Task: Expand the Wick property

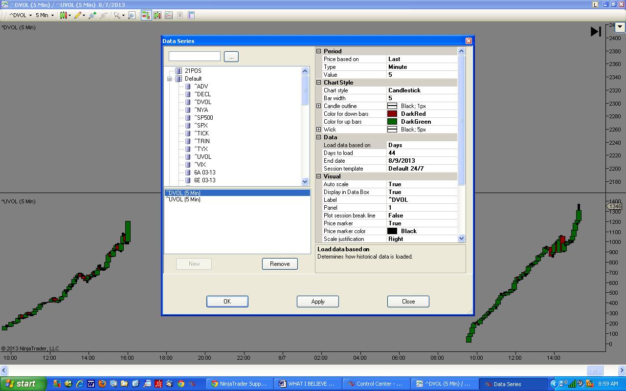Action: tap(318, 130)
